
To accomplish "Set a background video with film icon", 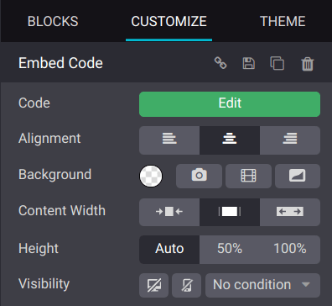I will pyautogui.click(x=248, y=176).
